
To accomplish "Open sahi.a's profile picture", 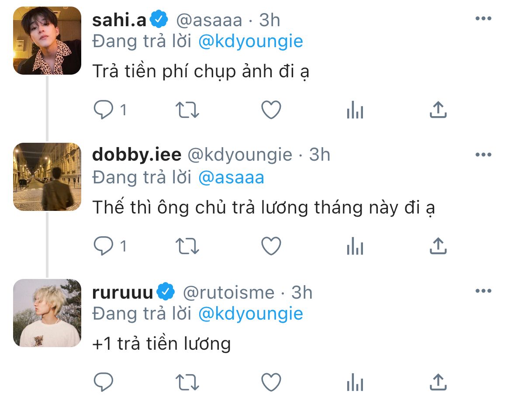I will pyautogui.click(x=47, y=41).
